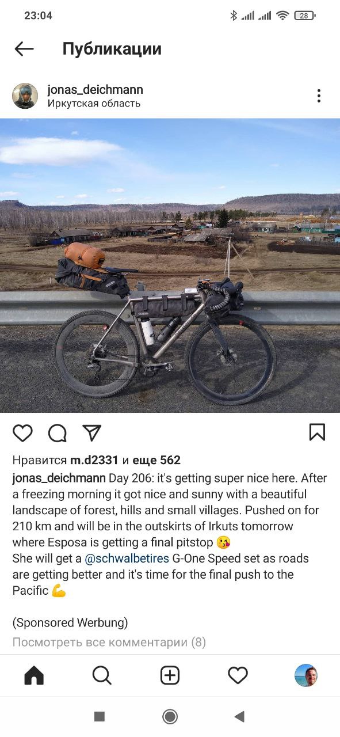Tap the back arrow next to Публикации
This screenshot has height=737, width=340.
[24, 49]
